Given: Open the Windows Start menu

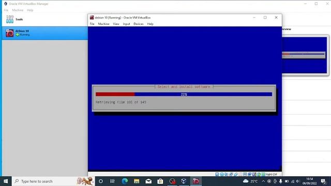Looking at the screenshot, I should point(6,181).
